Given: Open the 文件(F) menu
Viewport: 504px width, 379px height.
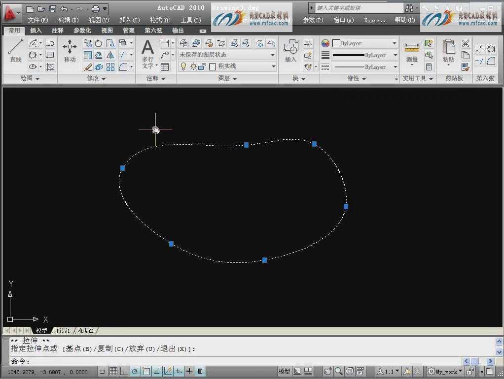Looking at the screenshot, I should point(37,20).
